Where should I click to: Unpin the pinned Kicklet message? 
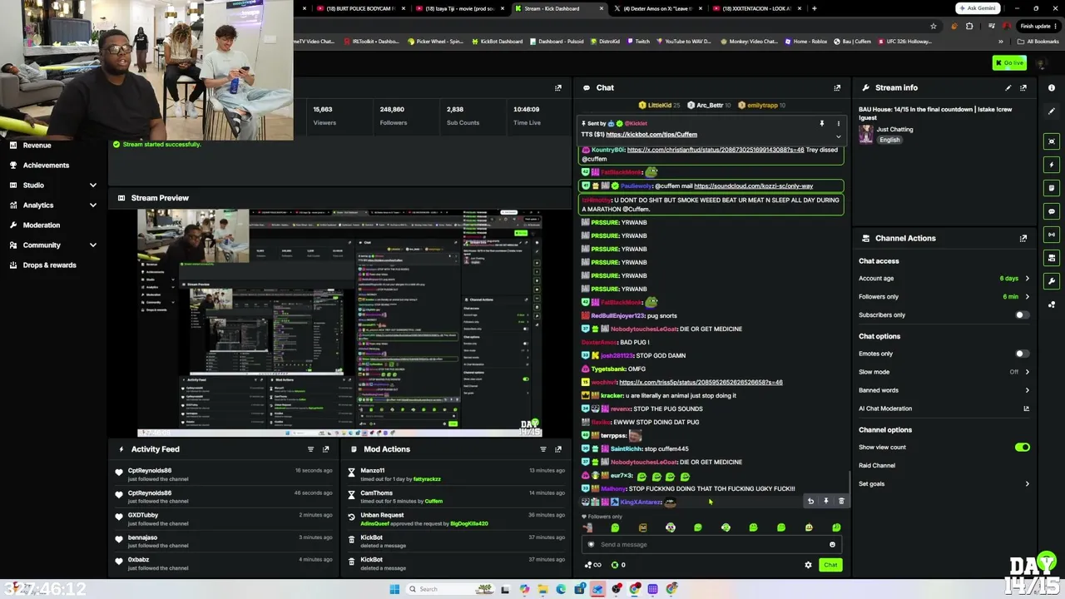coord(821,123)
